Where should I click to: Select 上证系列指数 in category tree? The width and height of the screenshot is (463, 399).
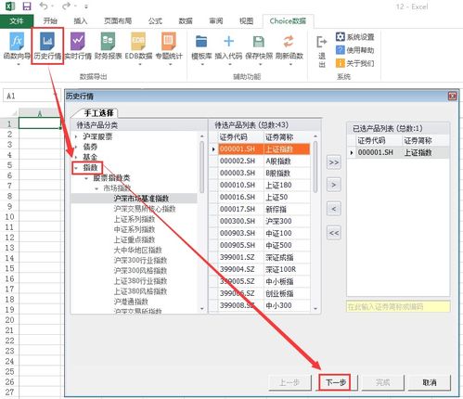click(135, 219)
